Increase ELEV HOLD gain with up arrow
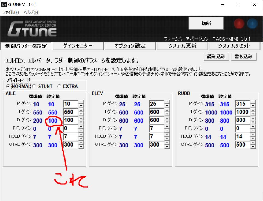The image size is (263, 201). tap(167, 135)
